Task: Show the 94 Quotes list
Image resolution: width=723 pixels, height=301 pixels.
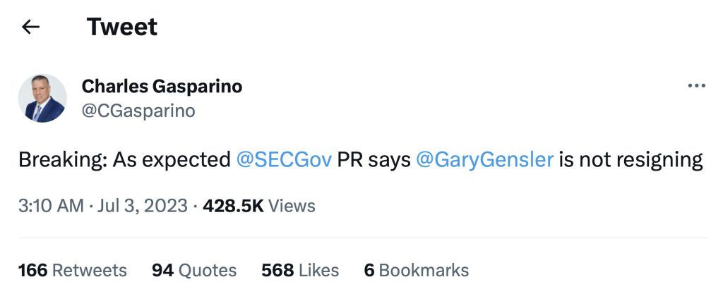Action: (x=194, y=270)
